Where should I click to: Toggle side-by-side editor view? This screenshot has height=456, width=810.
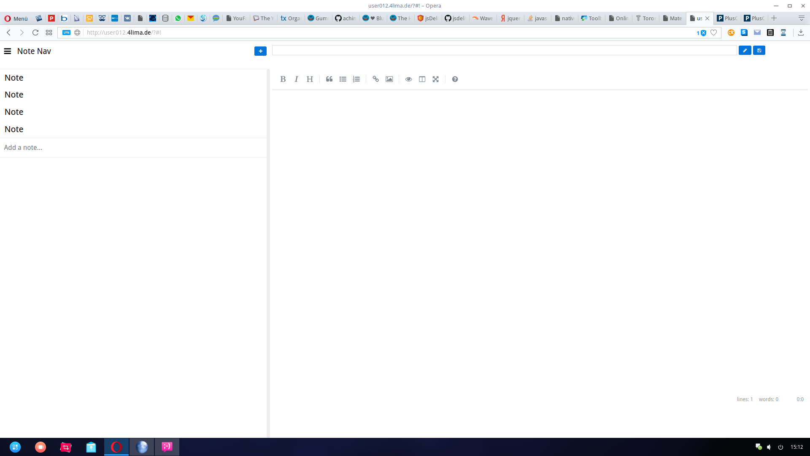pyautogui.click(x=422, y=79)
